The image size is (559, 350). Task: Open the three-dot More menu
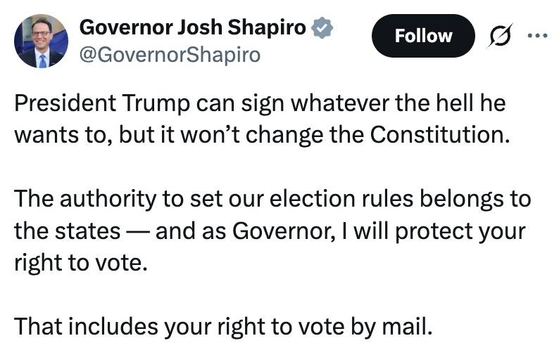coord(536,35)
